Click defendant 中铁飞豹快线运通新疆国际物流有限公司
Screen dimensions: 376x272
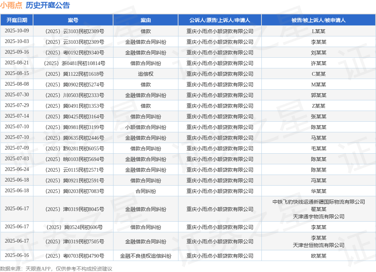318,202
